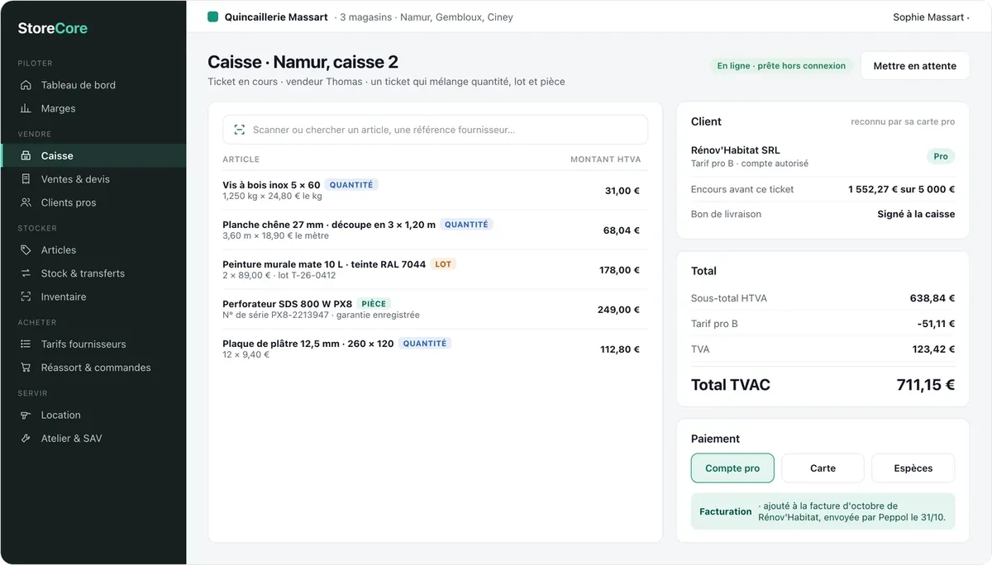Image resolution: width=992 pixels, height=565 pixels.
Task: Click the Sous-total HTVA value 638,84 €
Action: click(932, 298)
